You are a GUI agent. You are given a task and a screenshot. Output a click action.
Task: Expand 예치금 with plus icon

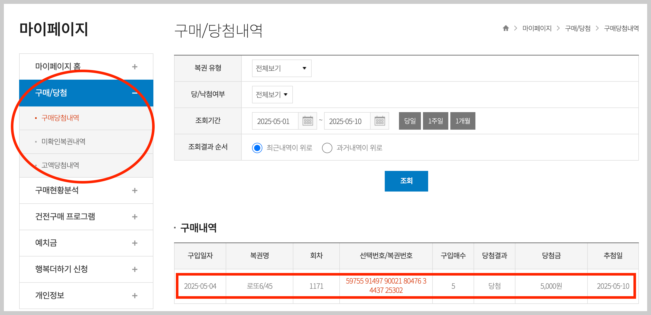pos(135,243)
